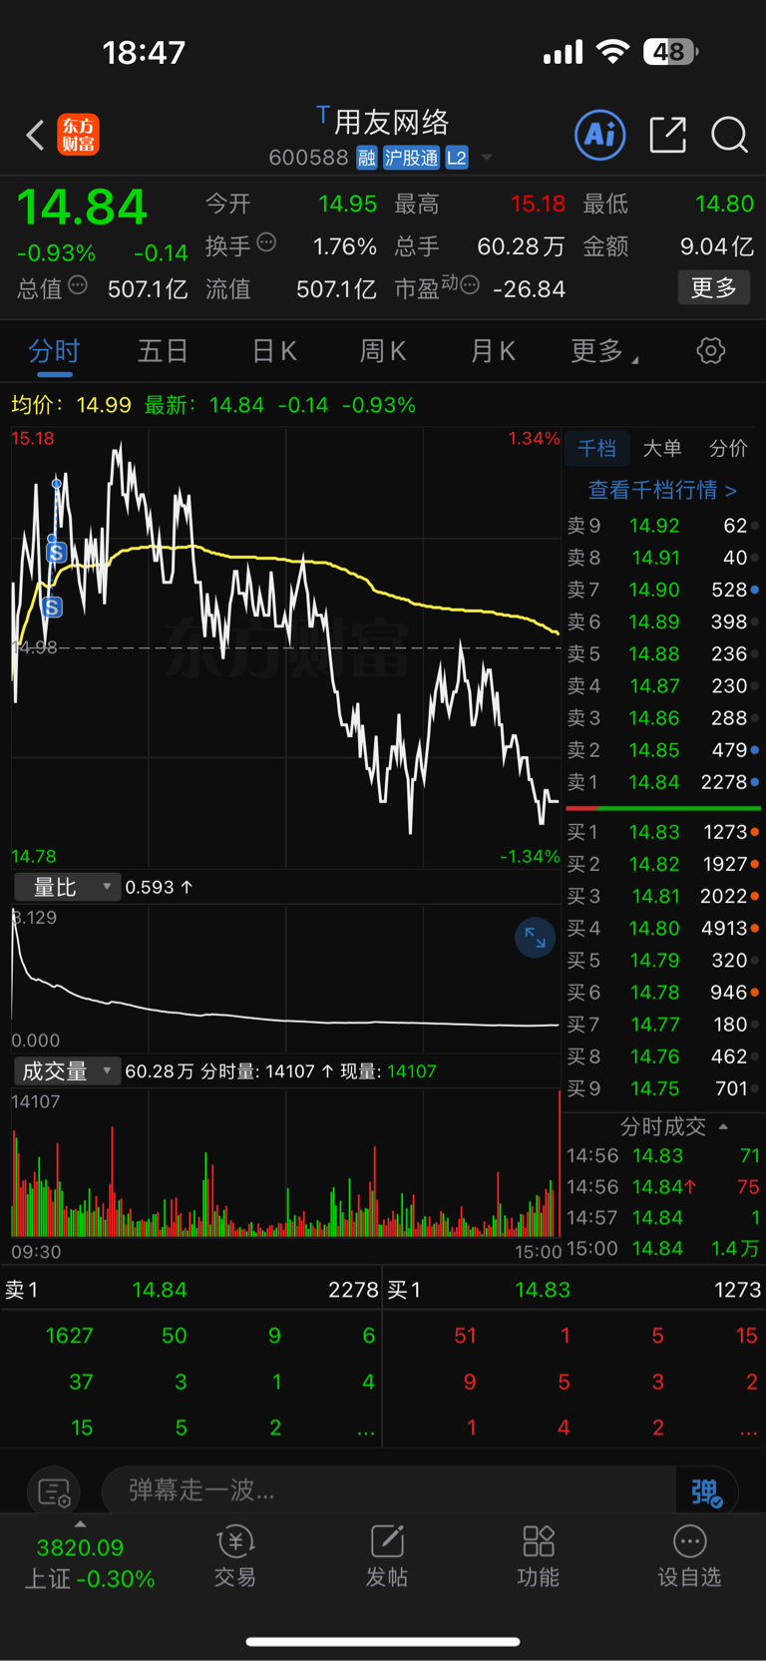The image size is (766, 1661).
Task: Tap the 1627 sell queue order
Action: point(70,1336)
